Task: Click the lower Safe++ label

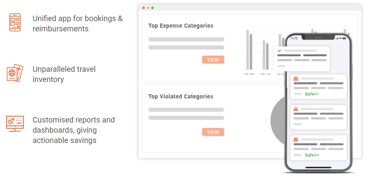Action: [x=312, y=155]
